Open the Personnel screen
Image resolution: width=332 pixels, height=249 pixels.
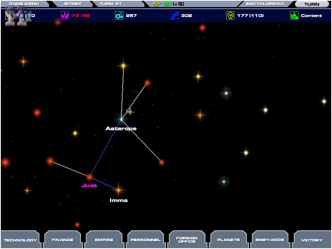click(145, 239)
